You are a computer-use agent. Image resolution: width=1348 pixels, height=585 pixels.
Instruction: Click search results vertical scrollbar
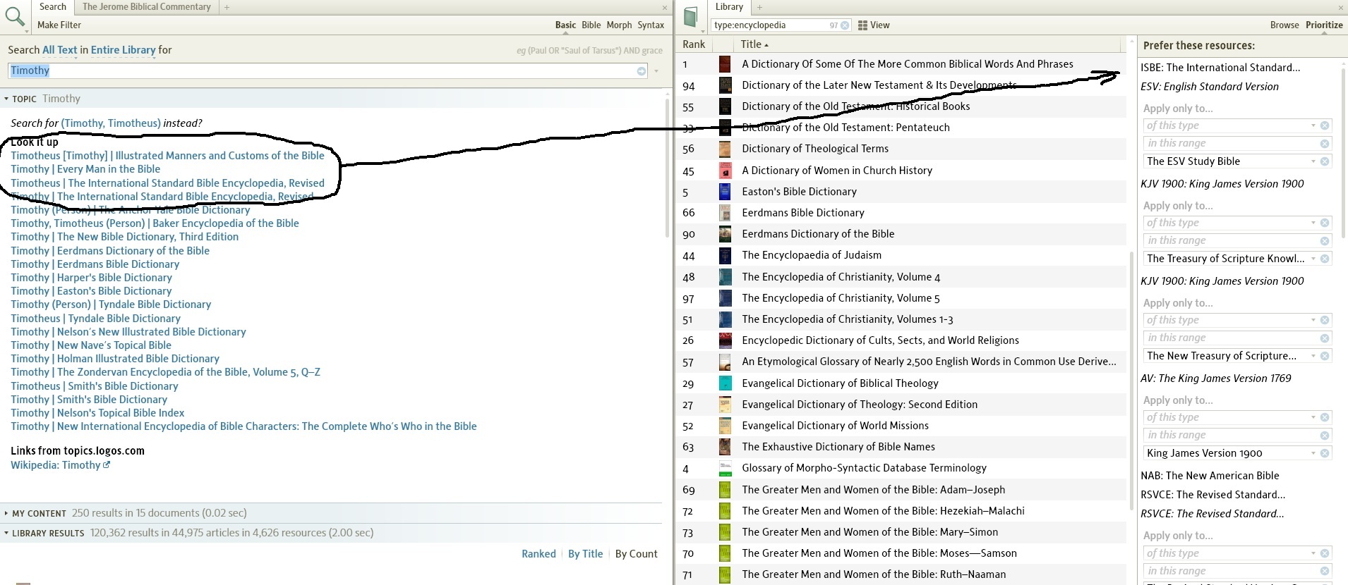[668, 169]
